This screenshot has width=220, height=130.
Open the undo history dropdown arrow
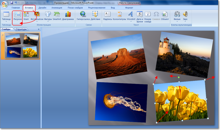point(19,3)
